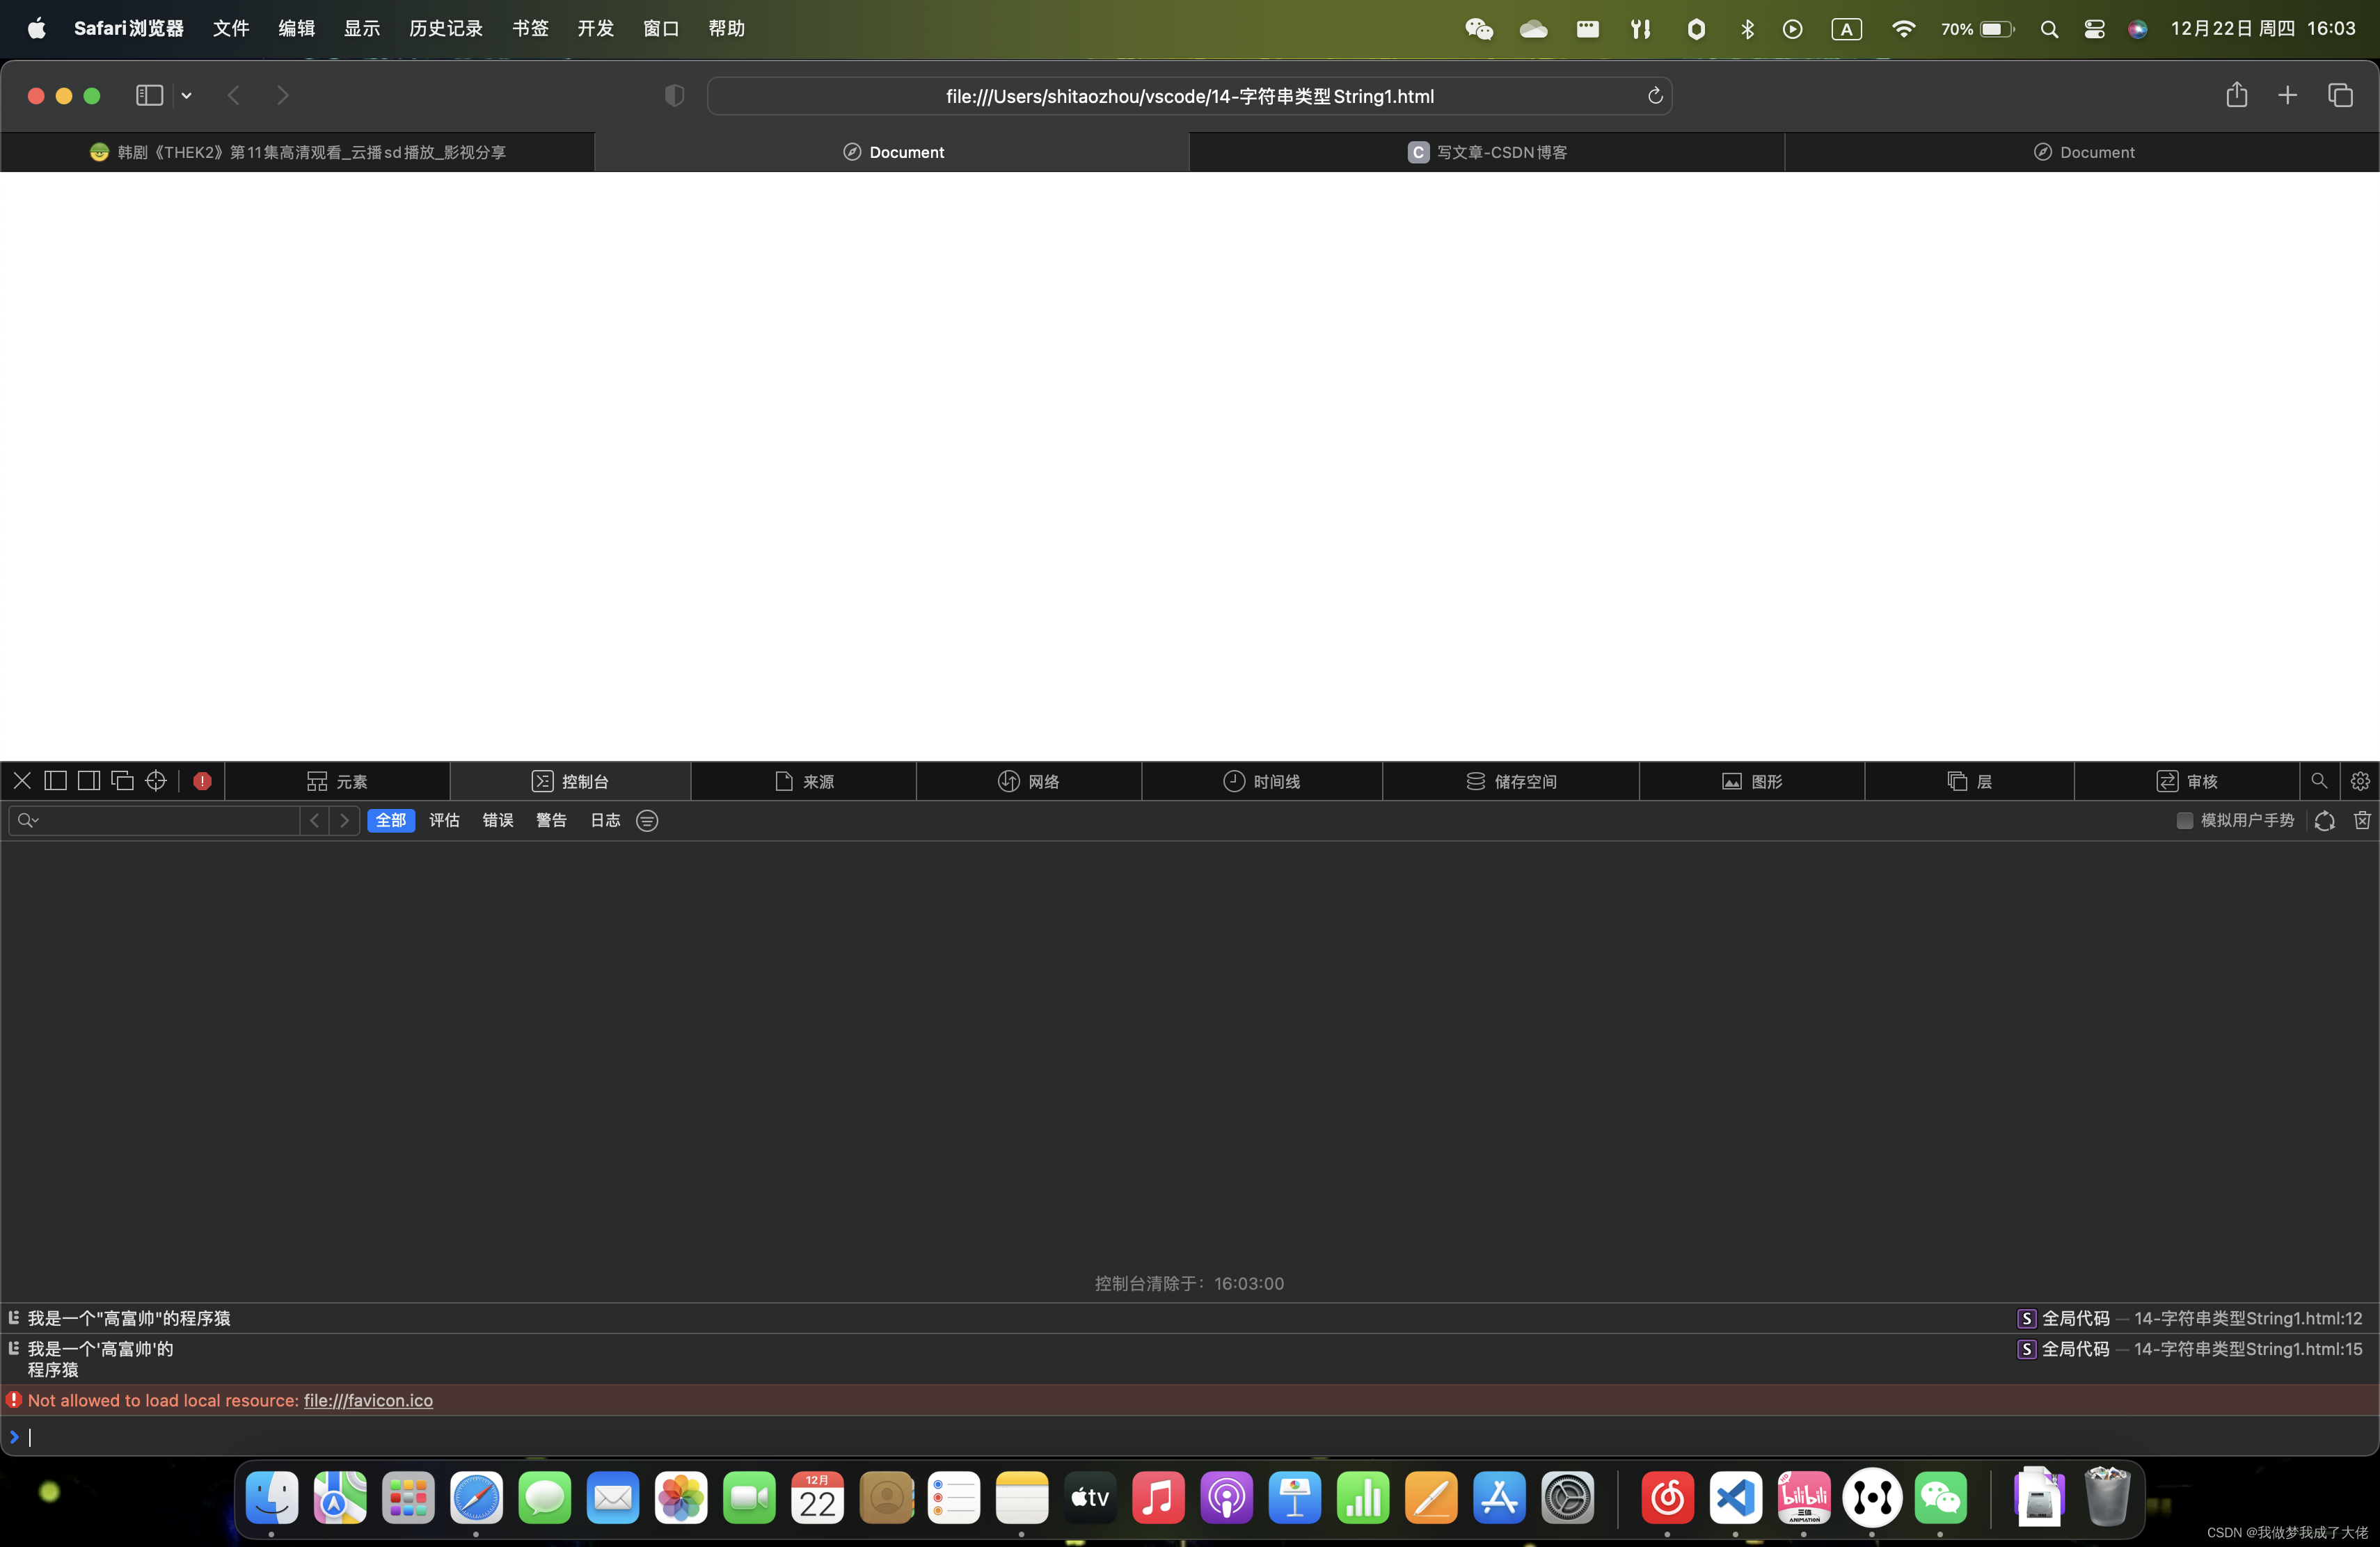The height and width of the screenshot is (1547, 2380).
Task: Open the 文件 menu
Action: pos(231,28)
